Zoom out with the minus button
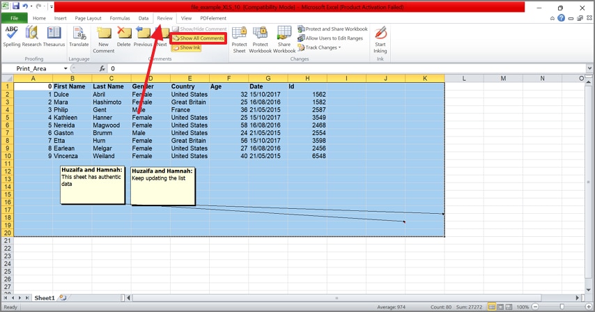595x312 pixels. (x=535, y=306)
